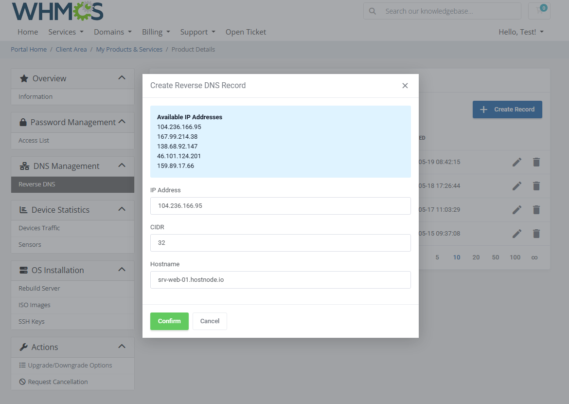Screen dimensions: 569x404
Task: Delete the record dated 05-15 09:37:08
Action: (x=536, y=234)
